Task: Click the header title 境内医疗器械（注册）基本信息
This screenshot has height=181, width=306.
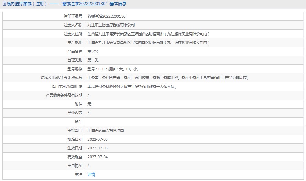Action: click(x=66, y=4)
